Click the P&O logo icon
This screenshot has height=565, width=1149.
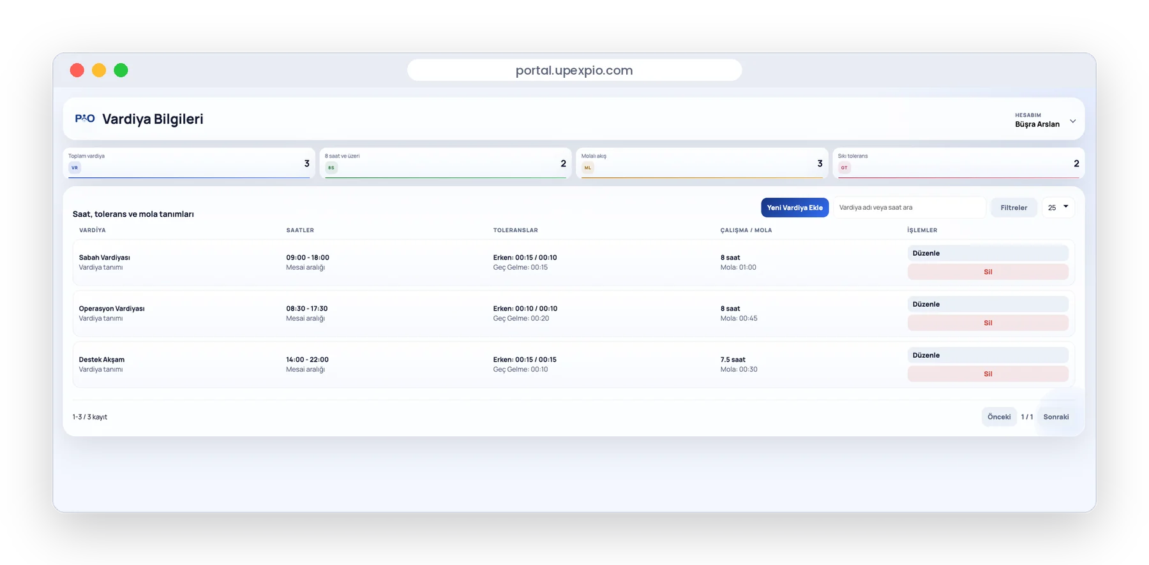(x=85, y=119)
